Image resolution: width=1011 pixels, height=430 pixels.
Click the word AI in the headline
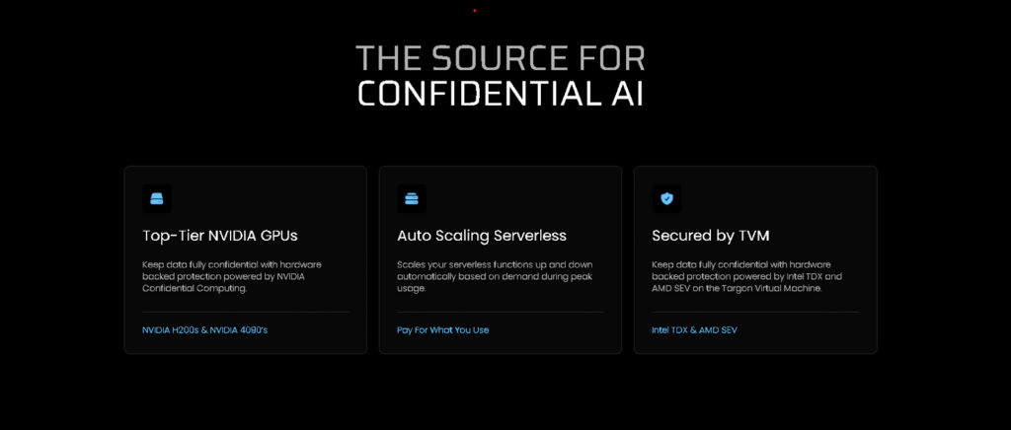click(x=625, y=93)
